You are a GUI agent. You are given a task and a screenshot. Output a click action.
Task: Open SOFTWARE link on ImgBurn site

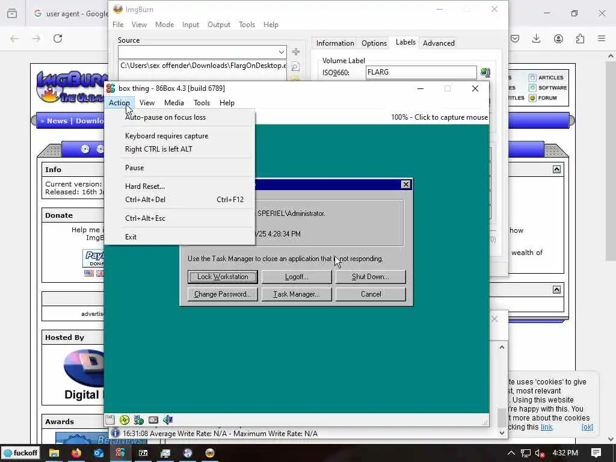point(552,88)
